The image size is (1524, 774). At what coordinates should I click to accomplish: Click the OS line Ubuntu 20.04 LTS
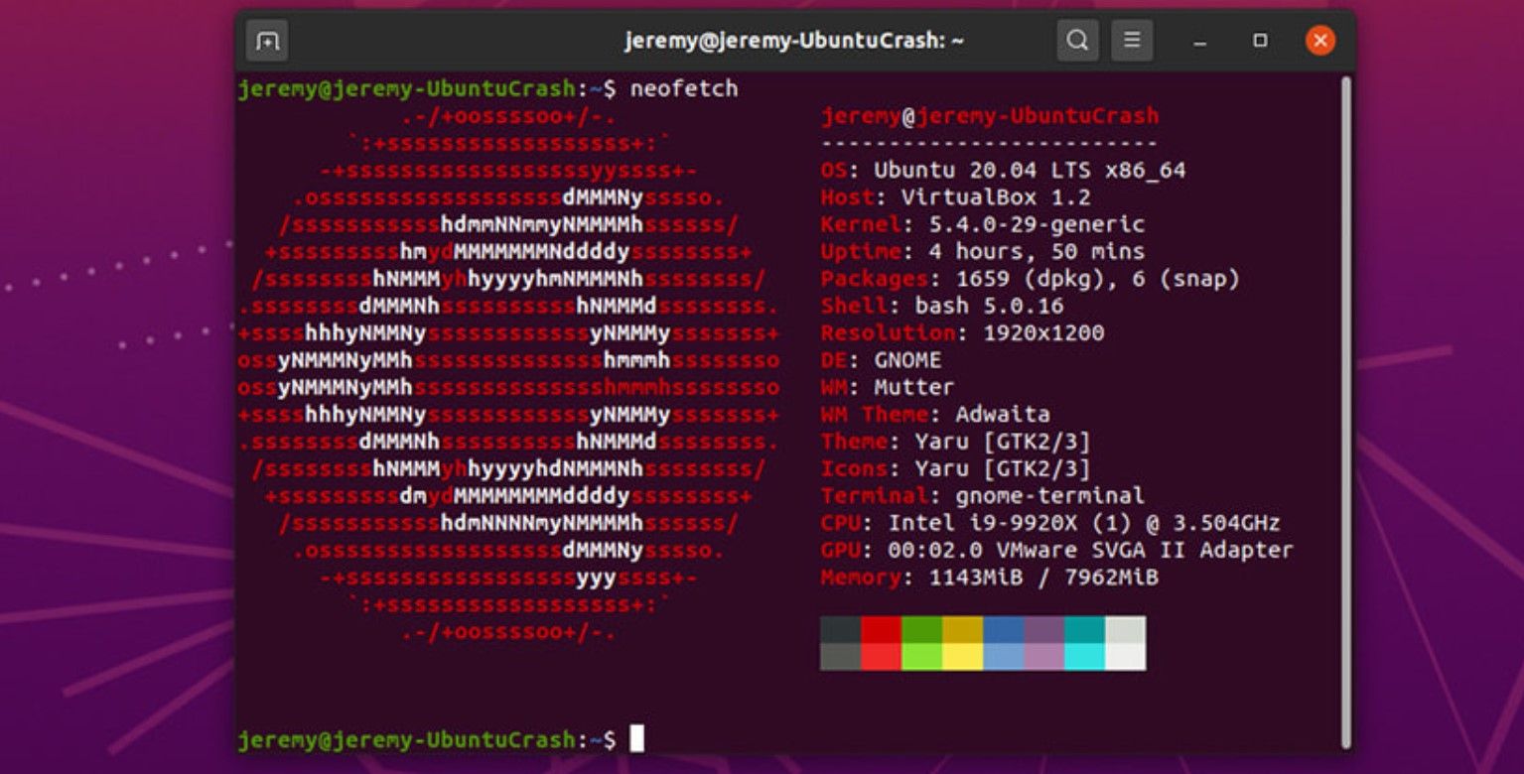coord(1003,171)
